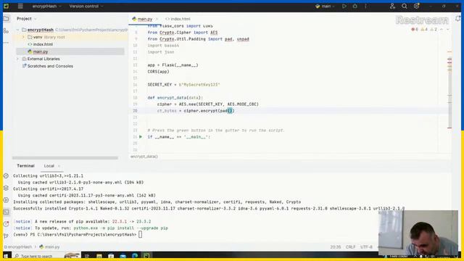Open more run actions three-dot menu
Image resolution: width=464 pixels, height=261 pixels.
[x=365, y=6]
